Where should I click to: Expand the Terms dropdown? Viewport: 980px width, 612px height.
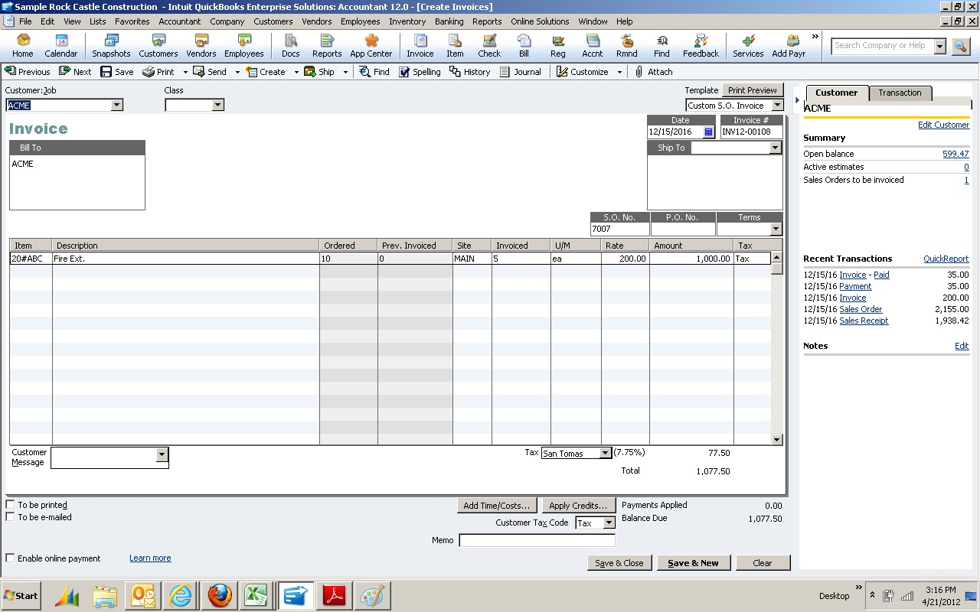776,229
